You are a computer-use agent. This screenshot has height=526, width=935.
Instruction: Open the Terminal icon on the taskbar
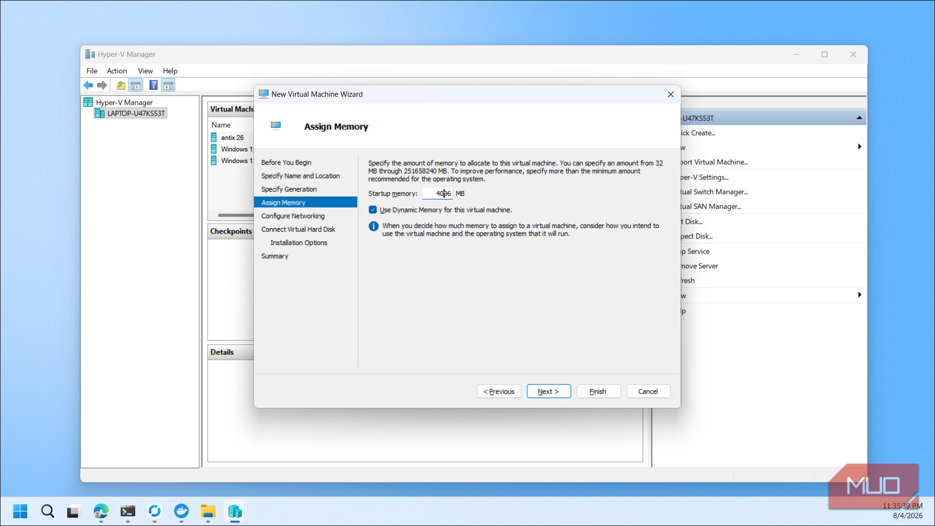127,511
